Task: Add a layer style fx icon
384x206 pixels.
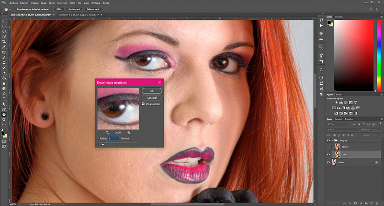Action: click(350, 203)
